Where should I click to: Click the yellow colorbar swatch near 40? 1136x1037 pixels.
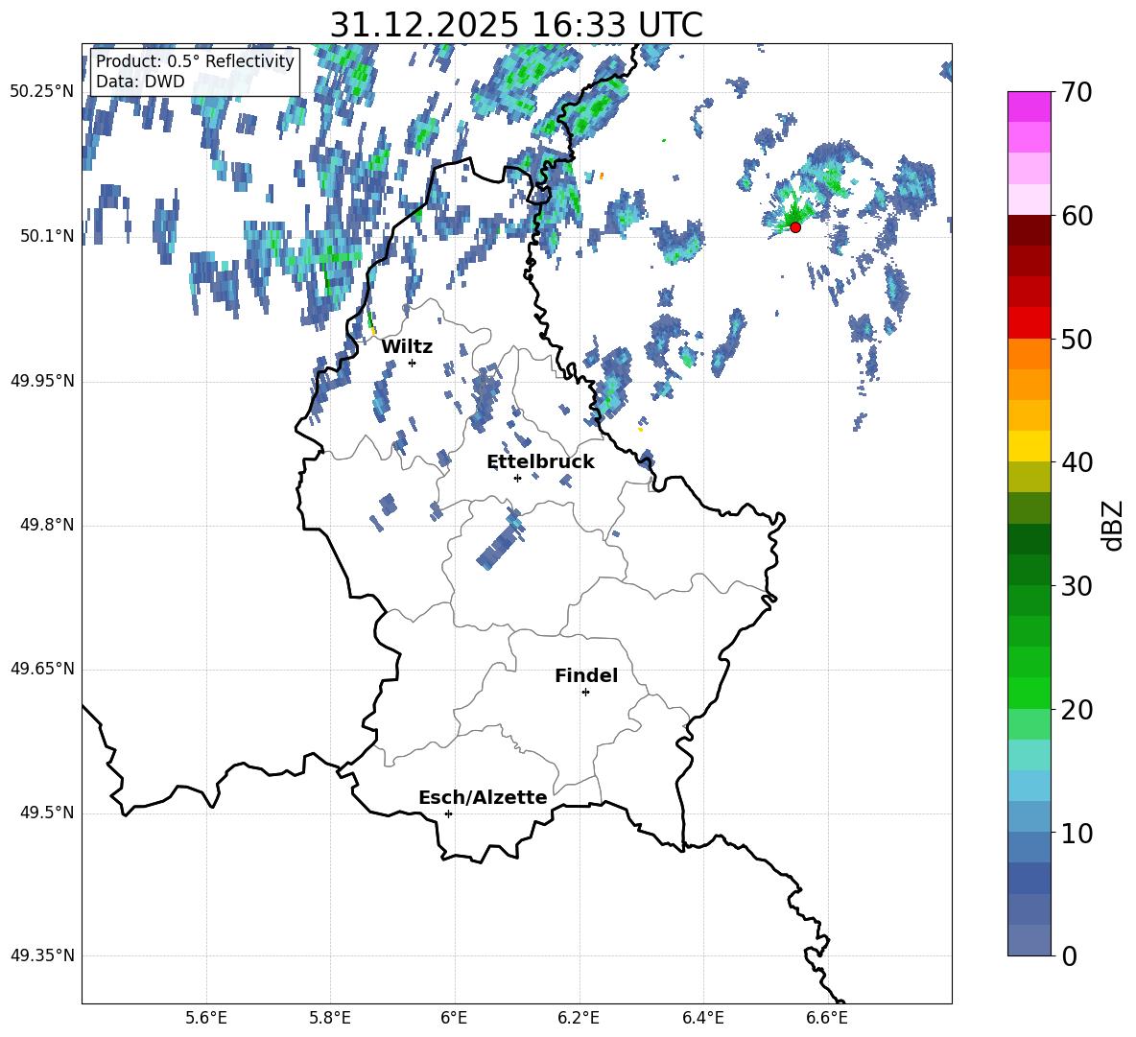pyautogui.click(x=1029, y=446)
